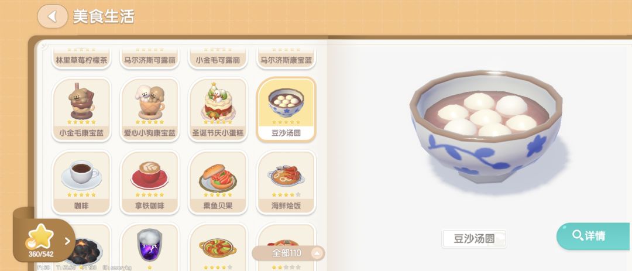This screenshot has width=632, height=271.
Task: Select the 林里草莓柠檬茶 item
Action: 81,59
